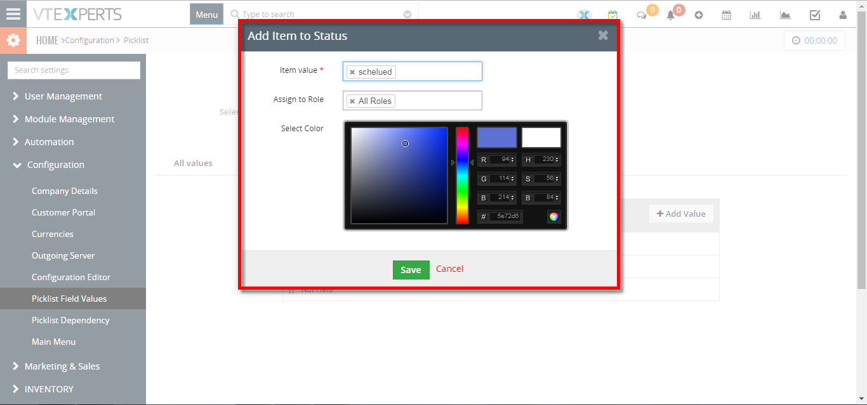Cancel adding the item

[x=449, y=269]
